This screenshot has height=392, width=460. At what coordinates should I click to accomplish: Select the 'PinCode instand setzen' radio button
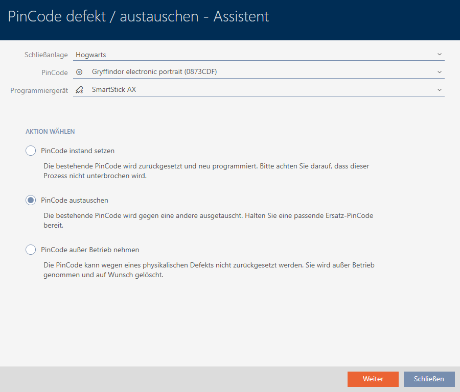[31, 151]
